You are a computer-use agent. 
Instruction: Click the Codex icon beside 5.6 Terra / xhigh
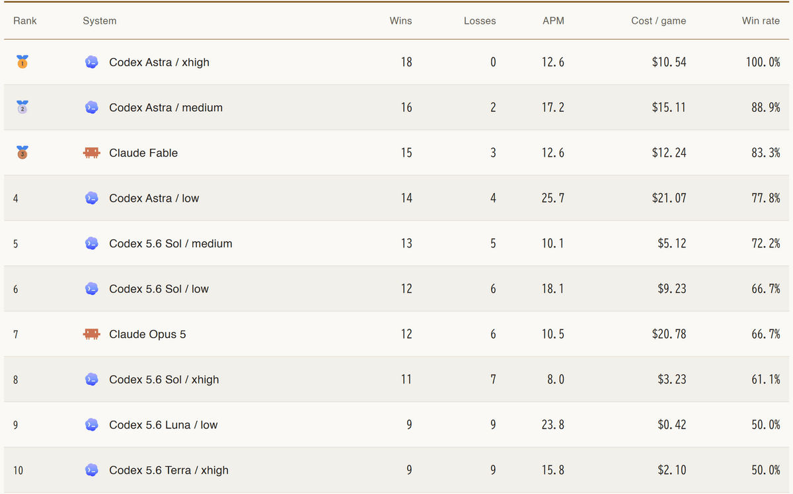92,470
